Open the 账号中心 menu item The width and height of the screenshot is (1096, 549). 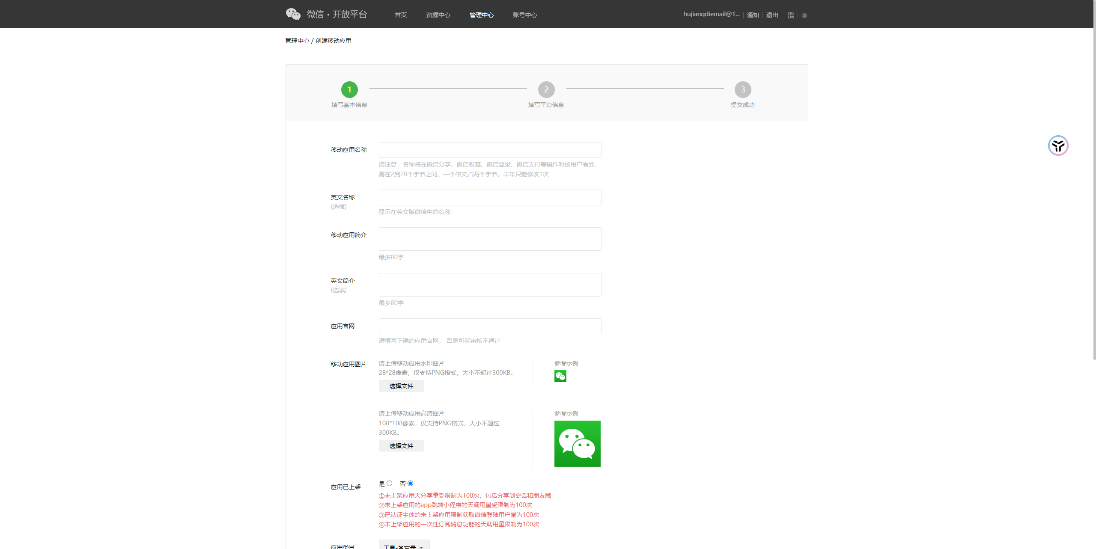pyautogui.click(x=524, y=15)
